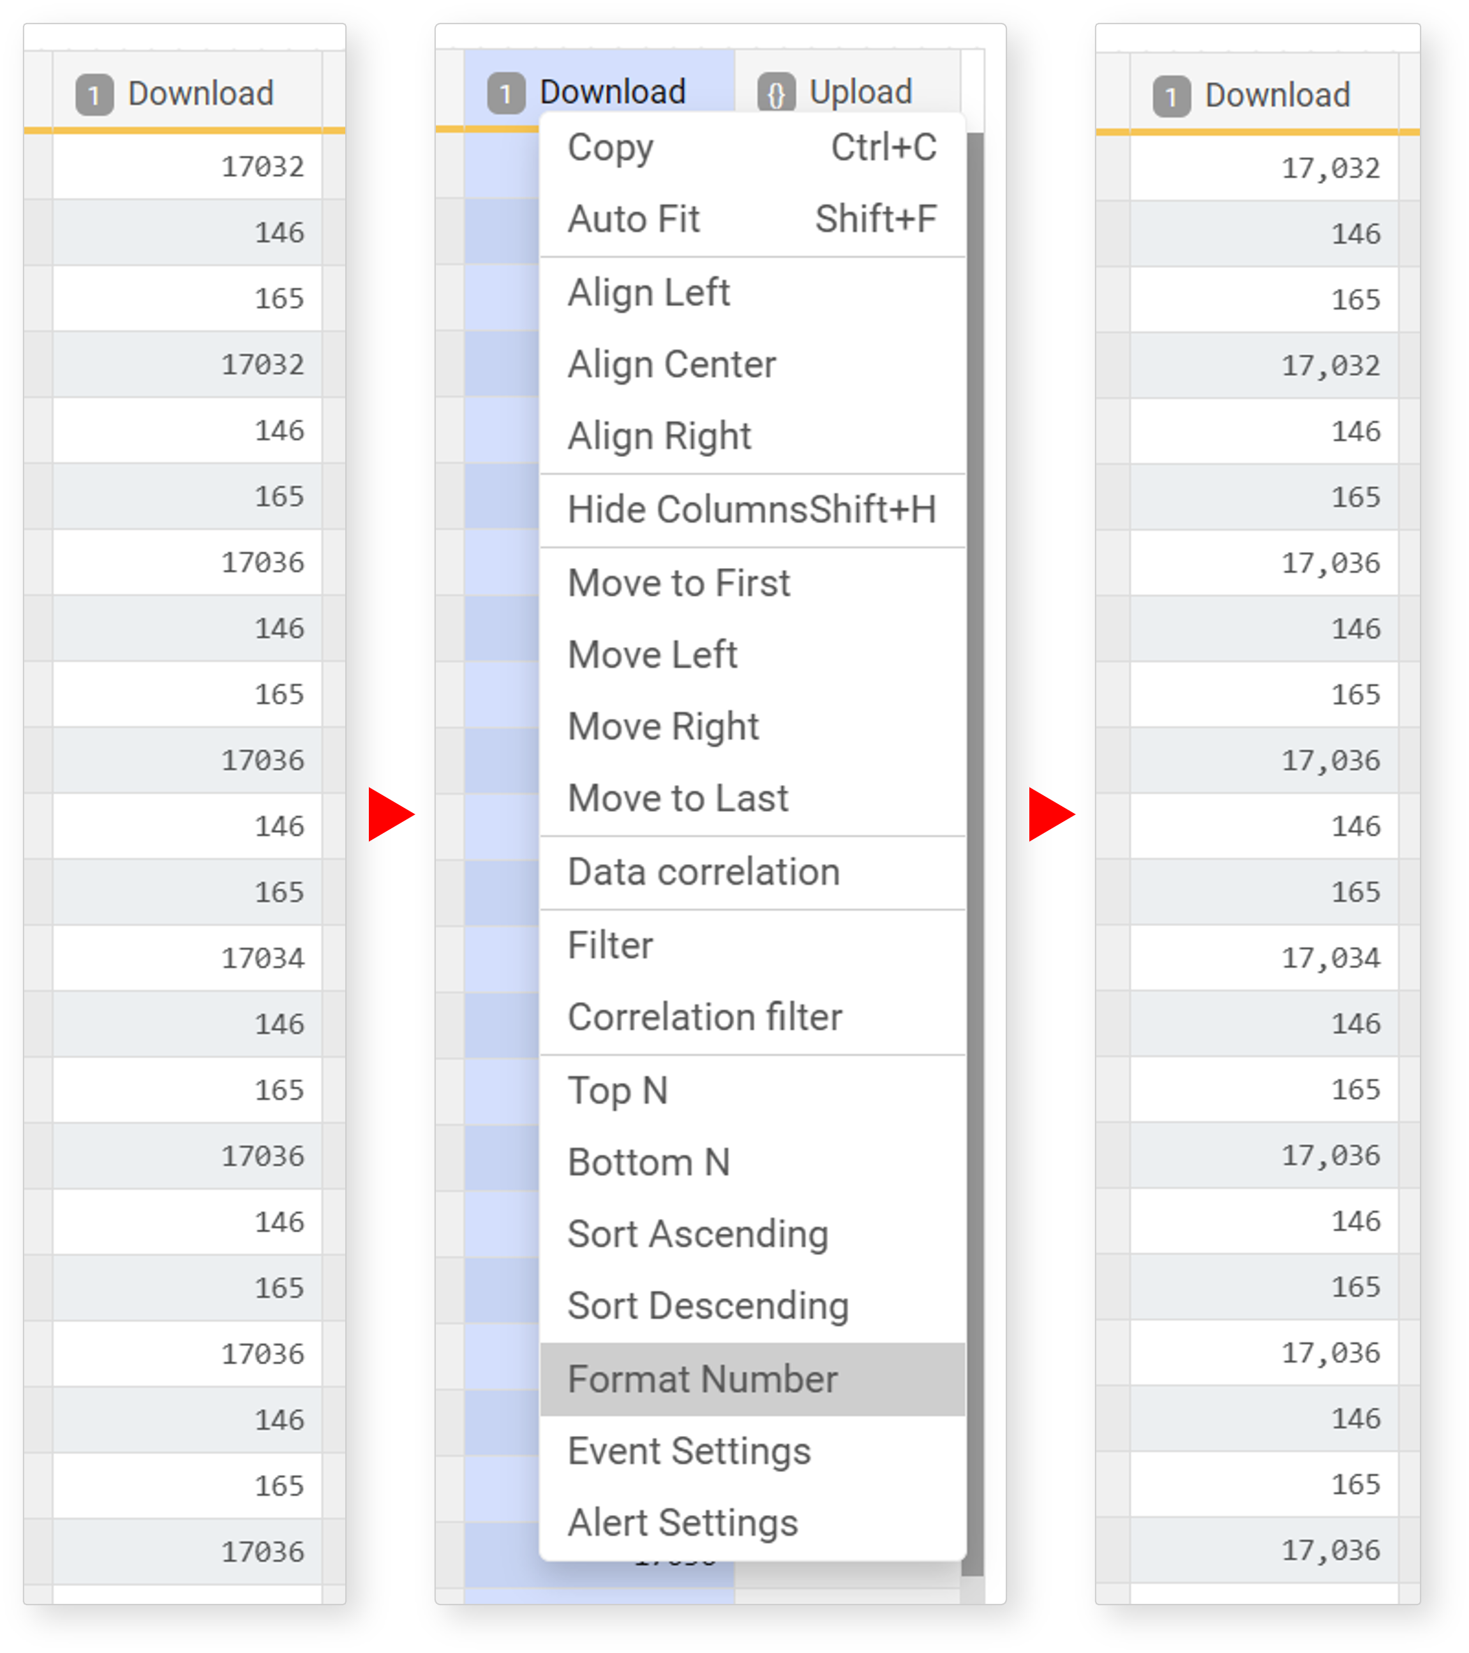Click the number type icon in right Download header
The height and width of the screenshot is (1653, 1469).
point(1172,97)
